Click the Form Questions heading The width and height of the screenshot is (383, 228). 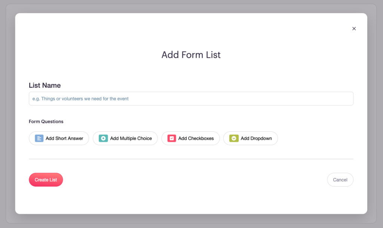click(46, 121)
